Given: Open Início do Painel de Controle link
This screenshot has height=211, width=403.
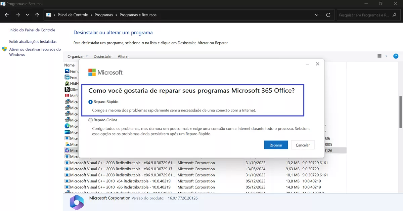Looking at the screenshot, I should pyautogui.click(x=32, y=30).
